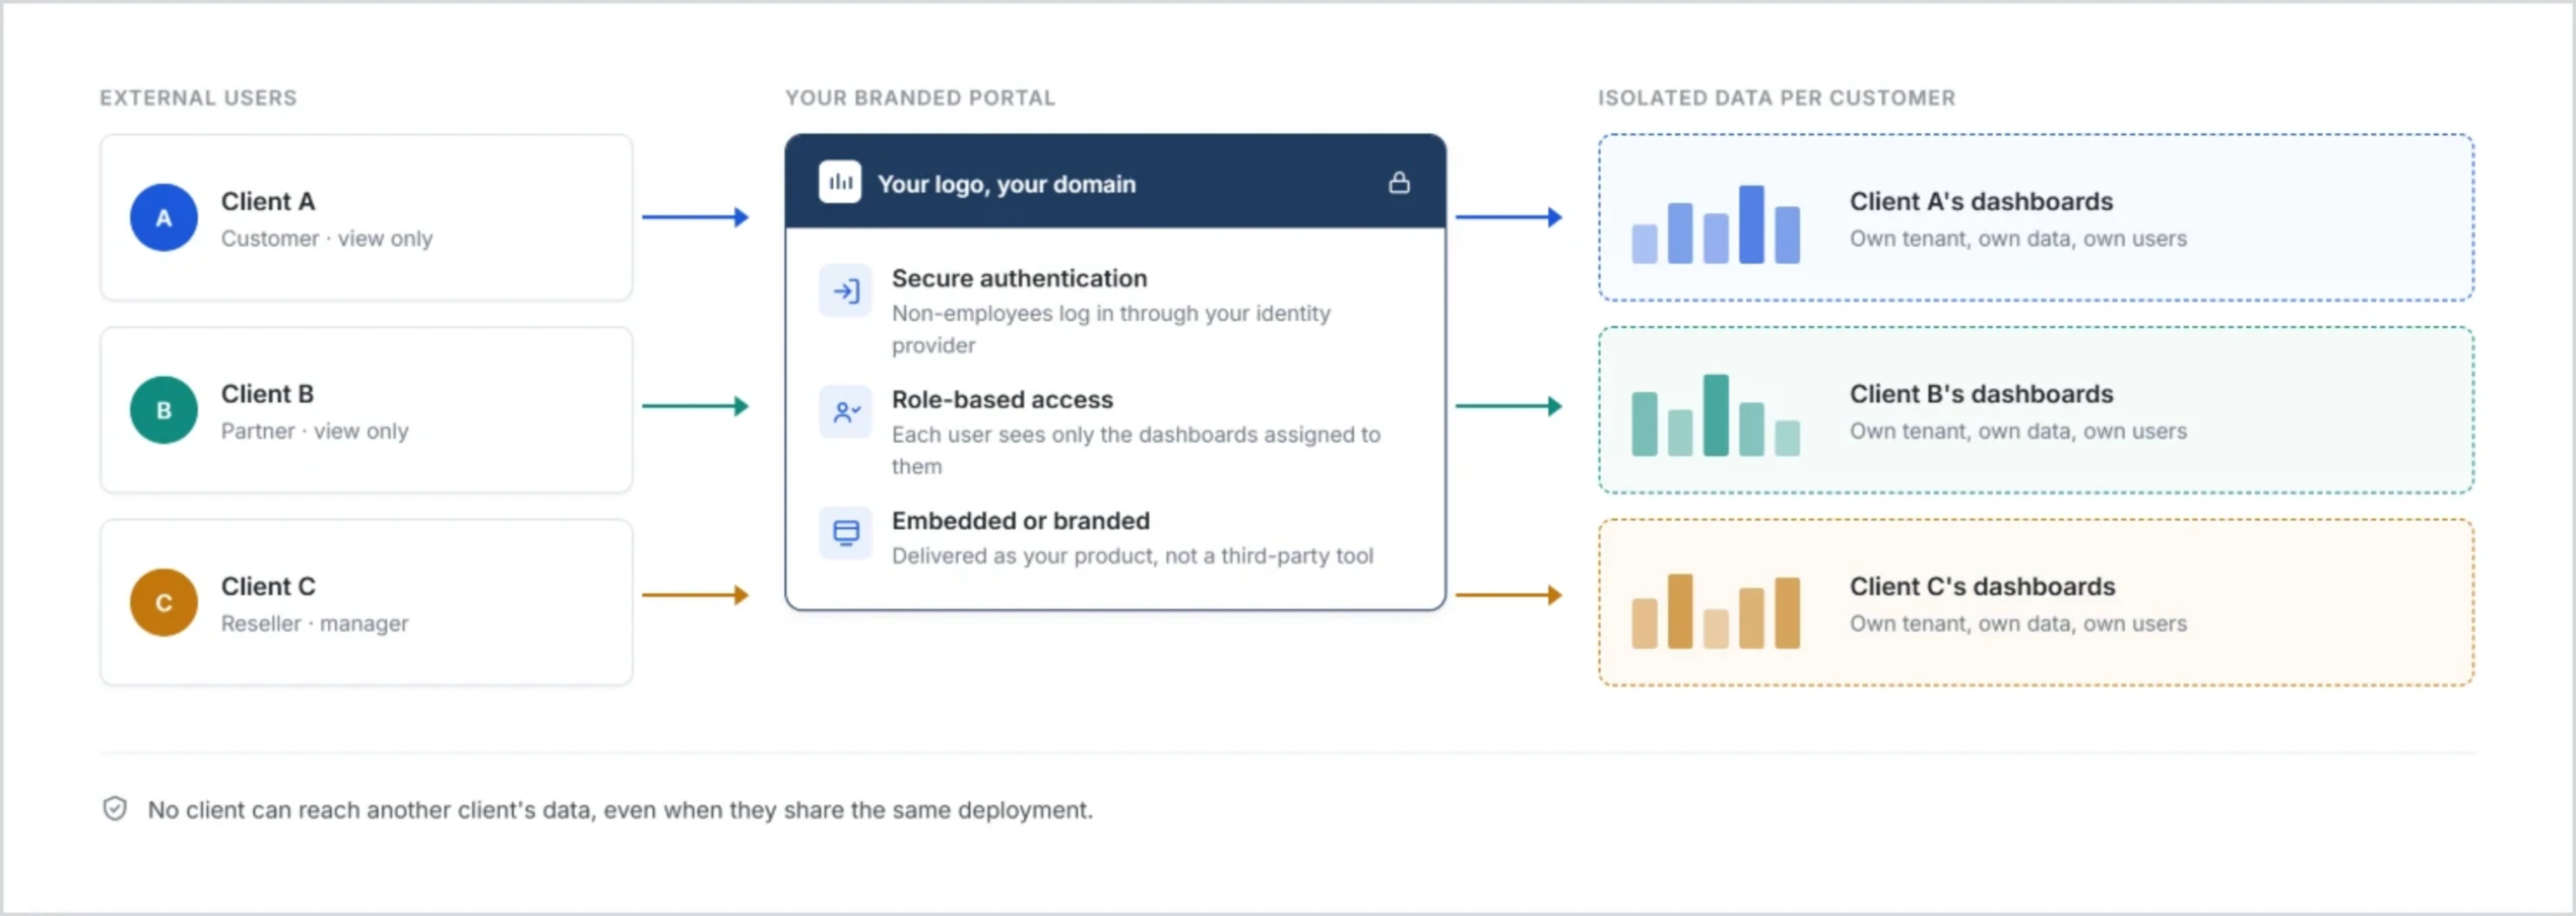The height and width of the screenshot is (916, 2576).
Task: Click 'Own tenant, own data, own users' under Client C's dashboards
Action: 2018,623
